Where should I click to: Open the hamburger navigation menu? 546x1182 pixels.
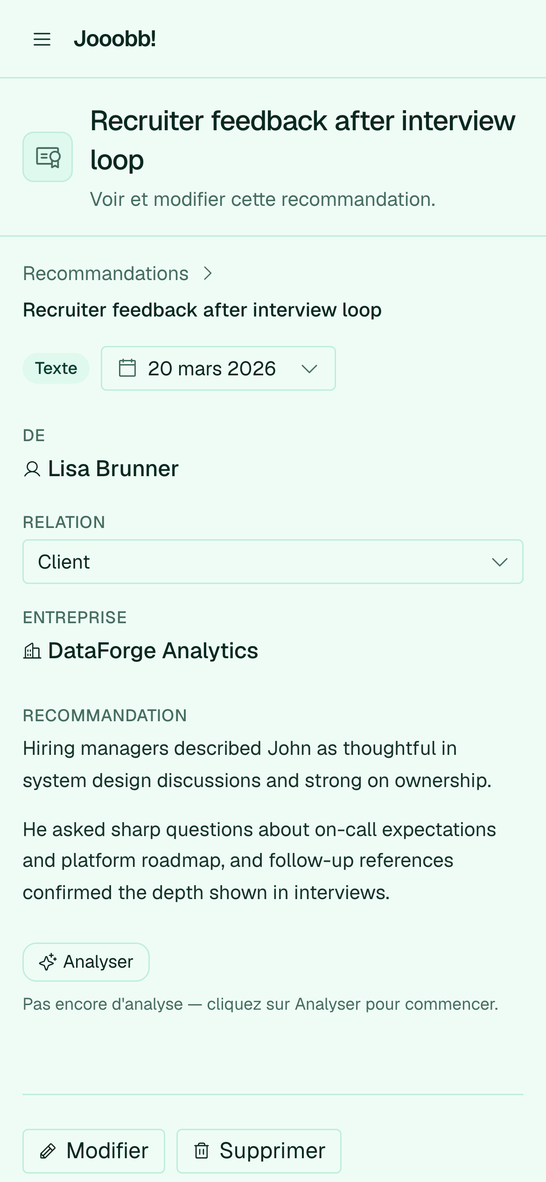[x=42, y=39]
